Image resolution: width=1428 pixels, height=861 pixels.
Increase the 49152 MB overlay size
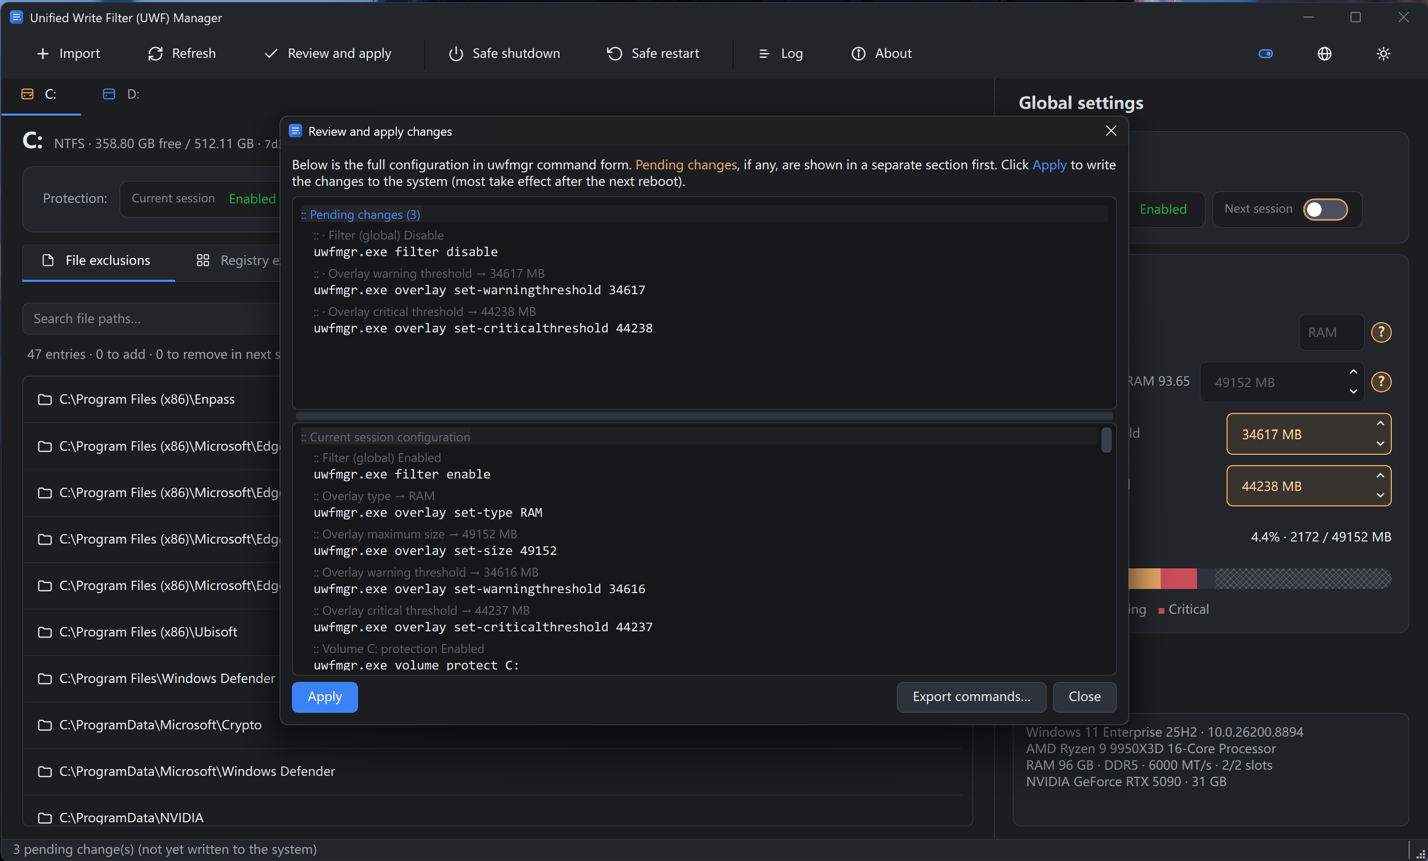coord(1353,372)
